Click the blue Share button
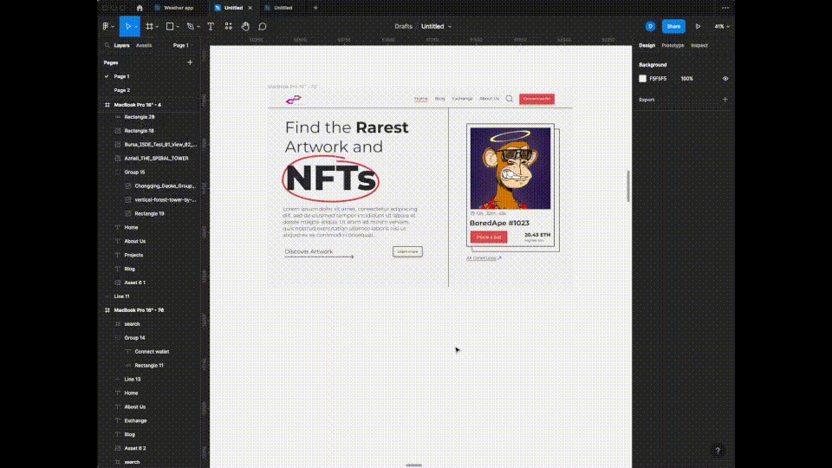 673,27
